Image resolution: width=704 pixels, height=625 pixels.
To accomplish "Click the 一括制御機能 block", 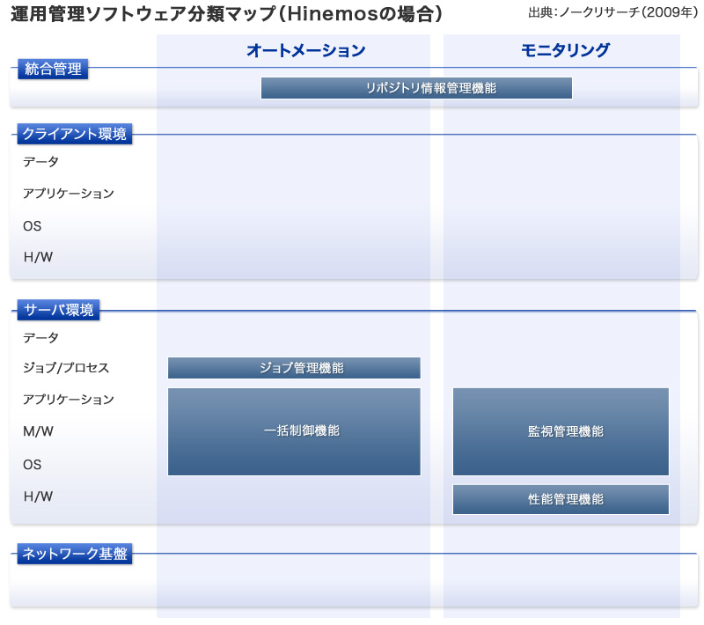I will click(294, 431).
